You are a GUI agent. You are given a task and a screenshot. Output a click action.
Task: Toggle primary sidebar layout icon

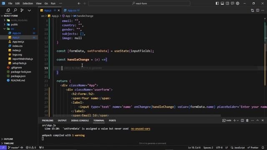pyautogui.click(x=217, y=3)
